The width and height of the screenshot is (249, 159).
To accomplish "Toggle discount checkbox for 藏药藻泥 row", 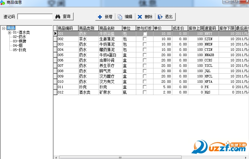I will point(145,50).
